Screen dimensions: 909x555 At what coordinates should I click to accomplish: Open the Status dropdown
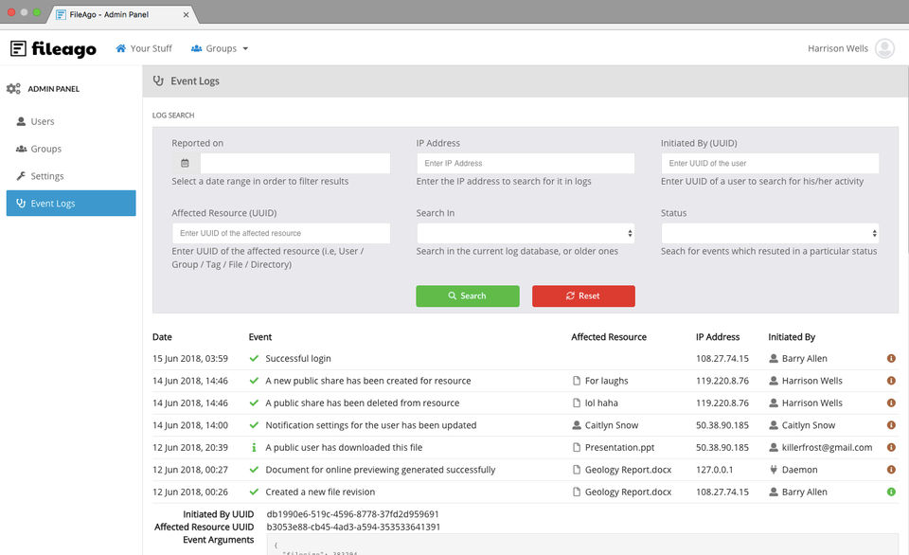click(770, 233)
